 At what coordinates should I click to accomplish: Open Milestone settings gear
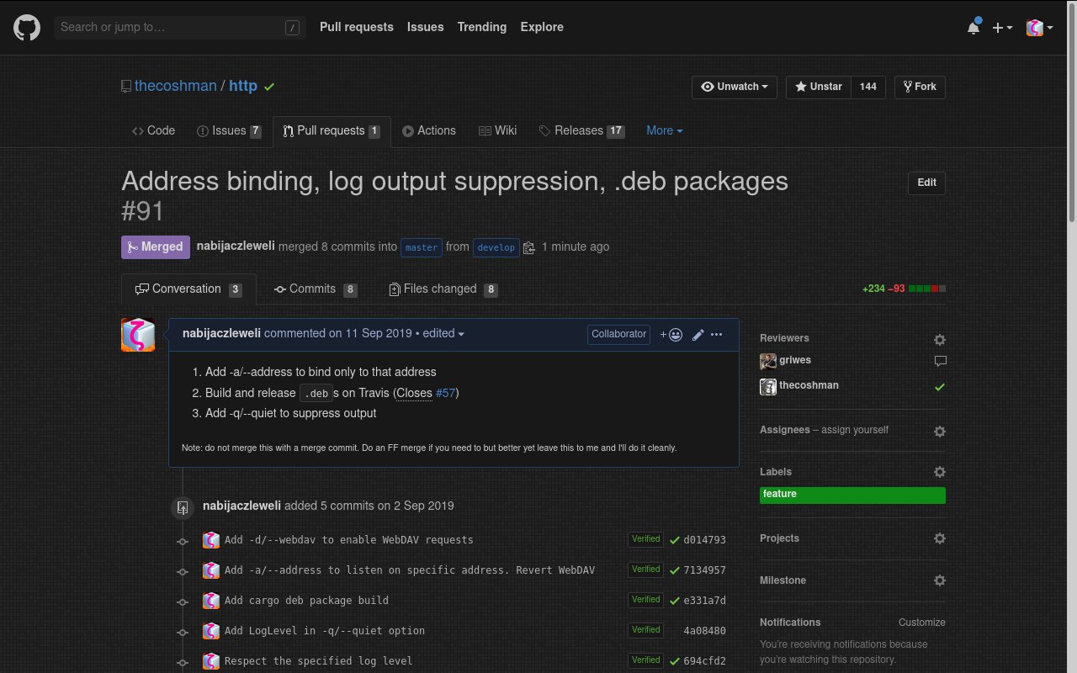[939, 581]
